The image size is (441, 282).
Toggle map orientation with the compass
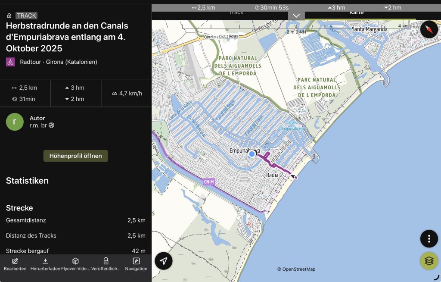[x=429, y=29]
